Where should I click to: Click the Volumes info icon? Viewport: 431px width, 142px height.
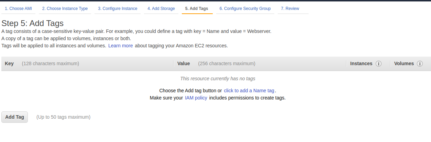click(x=420, y=64)
